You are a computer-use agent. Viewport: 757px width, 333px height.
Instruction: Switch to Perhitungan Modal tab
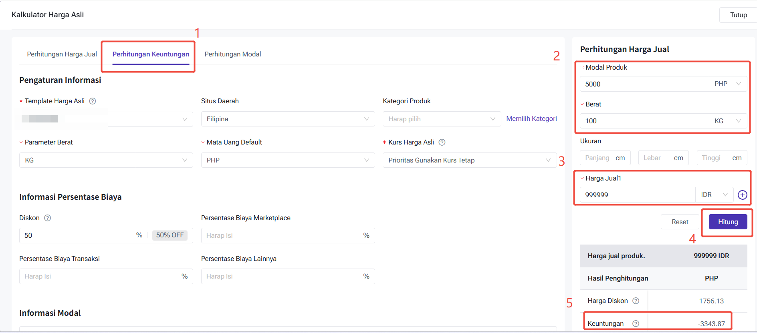(x=232, y=54)
